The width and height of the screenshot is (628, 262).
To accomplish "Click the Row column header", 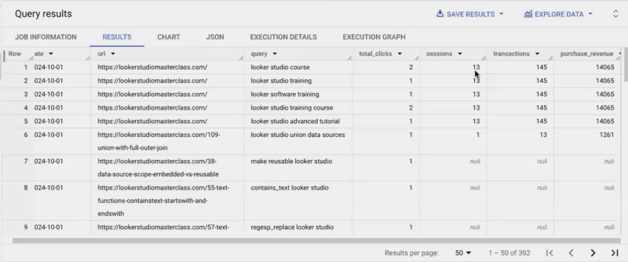I will [x=15, y=54].
